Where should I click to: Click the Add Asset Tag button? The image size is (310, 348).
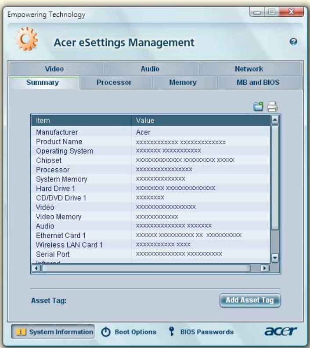(250, 300)
